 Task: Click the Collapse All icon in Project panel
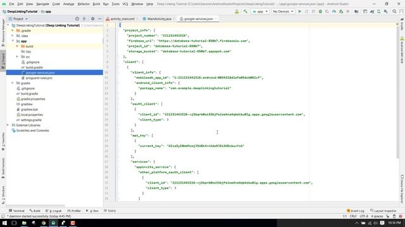click(84, 19)
